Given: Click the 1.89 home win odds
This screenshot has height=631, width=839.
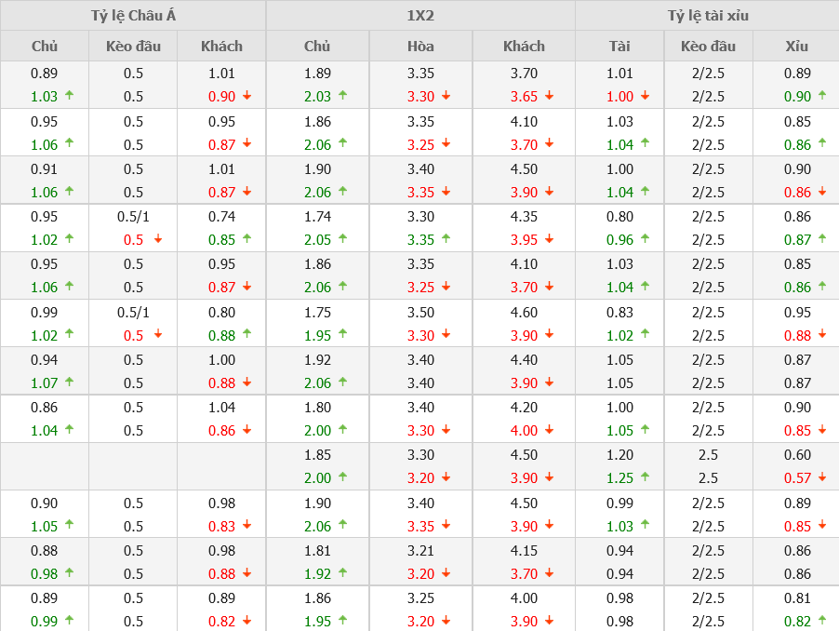Looking at the screenshot, I should [317, 74].
